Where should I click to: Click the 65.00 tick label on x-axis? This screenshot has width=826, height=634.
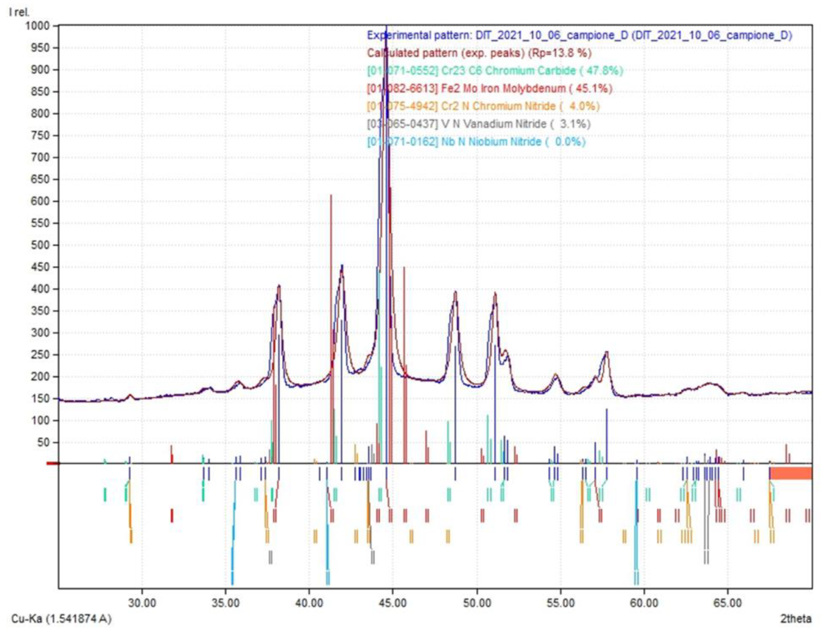727,603
